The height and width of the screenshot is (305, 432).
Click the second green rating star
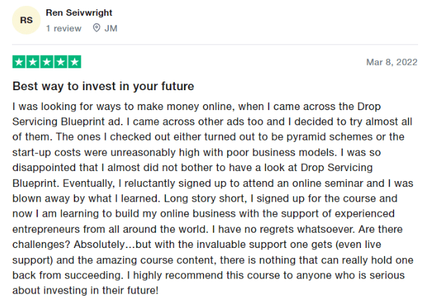tap(33, 62)
